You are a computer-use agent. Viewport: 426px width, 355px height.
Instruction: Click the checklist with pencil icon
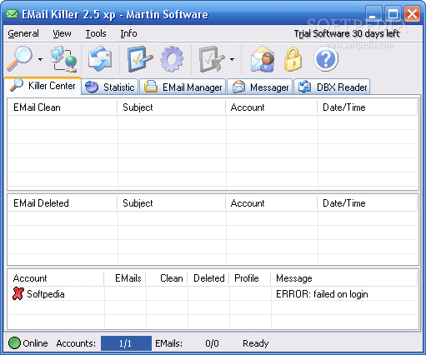click(140, 58)
